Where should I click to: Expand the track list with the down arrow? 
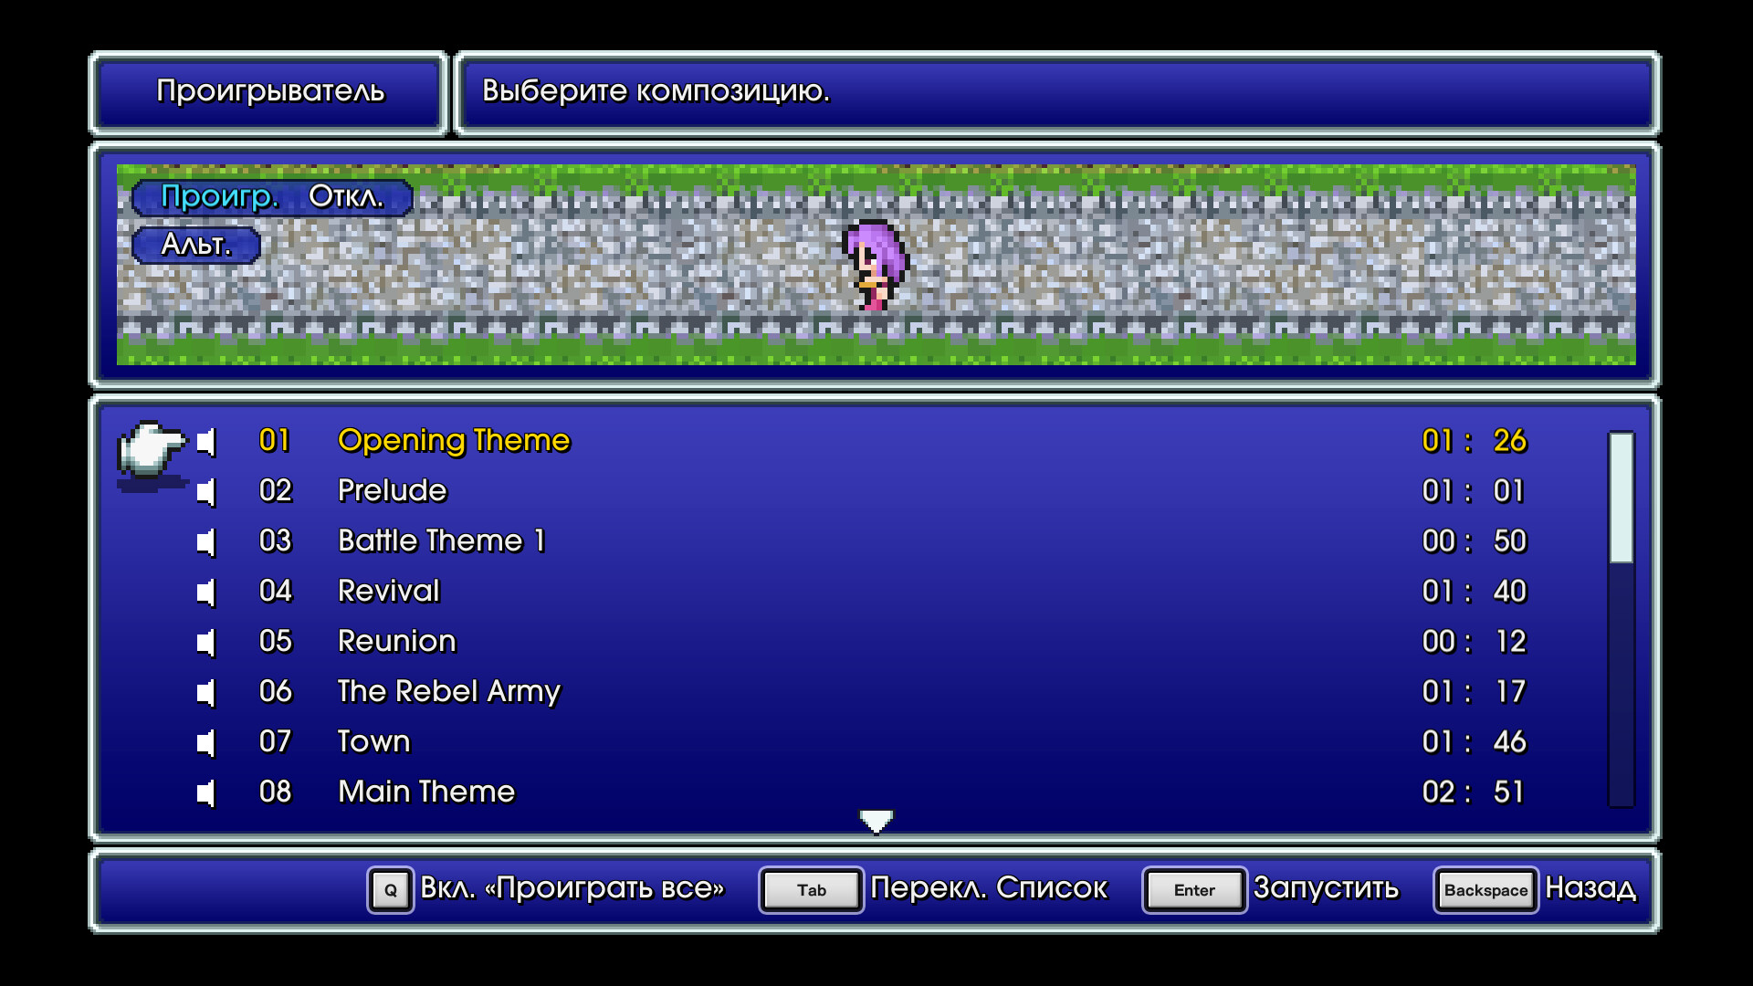876,821
